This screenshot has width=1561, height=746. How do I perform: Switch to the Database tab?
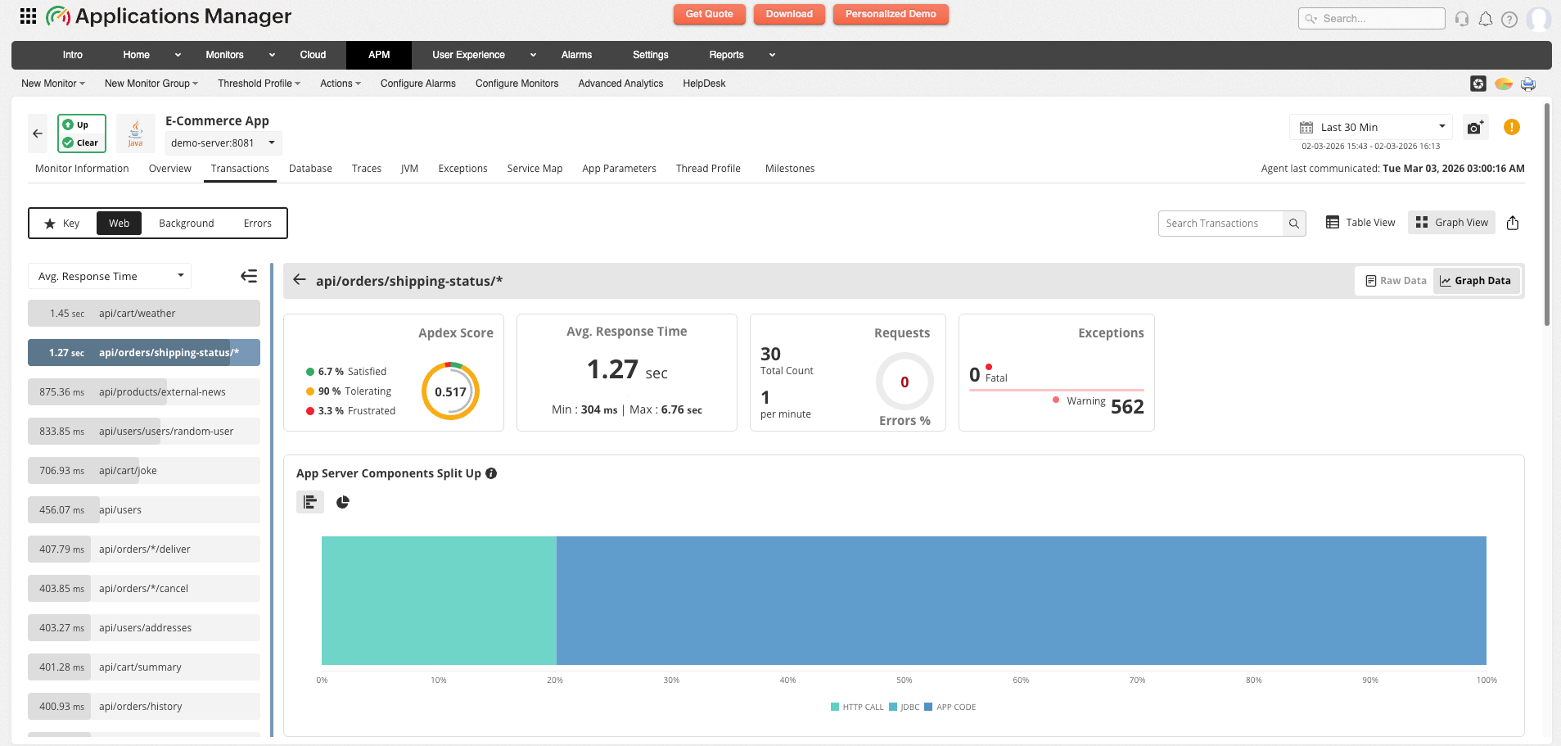[x=310, y=169]
